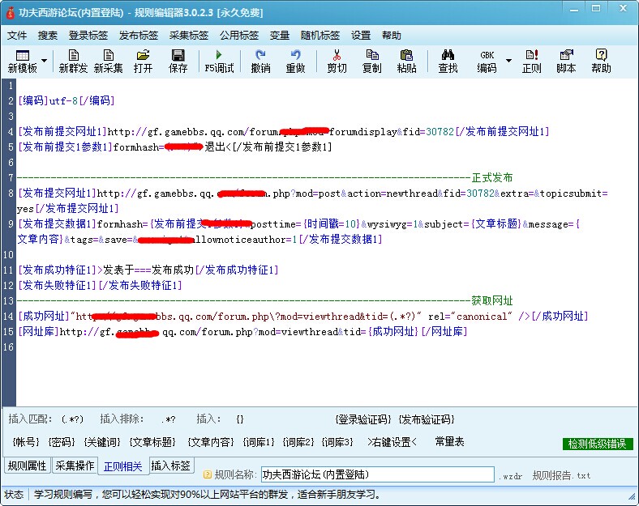Switch to the 正则相关 tab

coord(122,466)
